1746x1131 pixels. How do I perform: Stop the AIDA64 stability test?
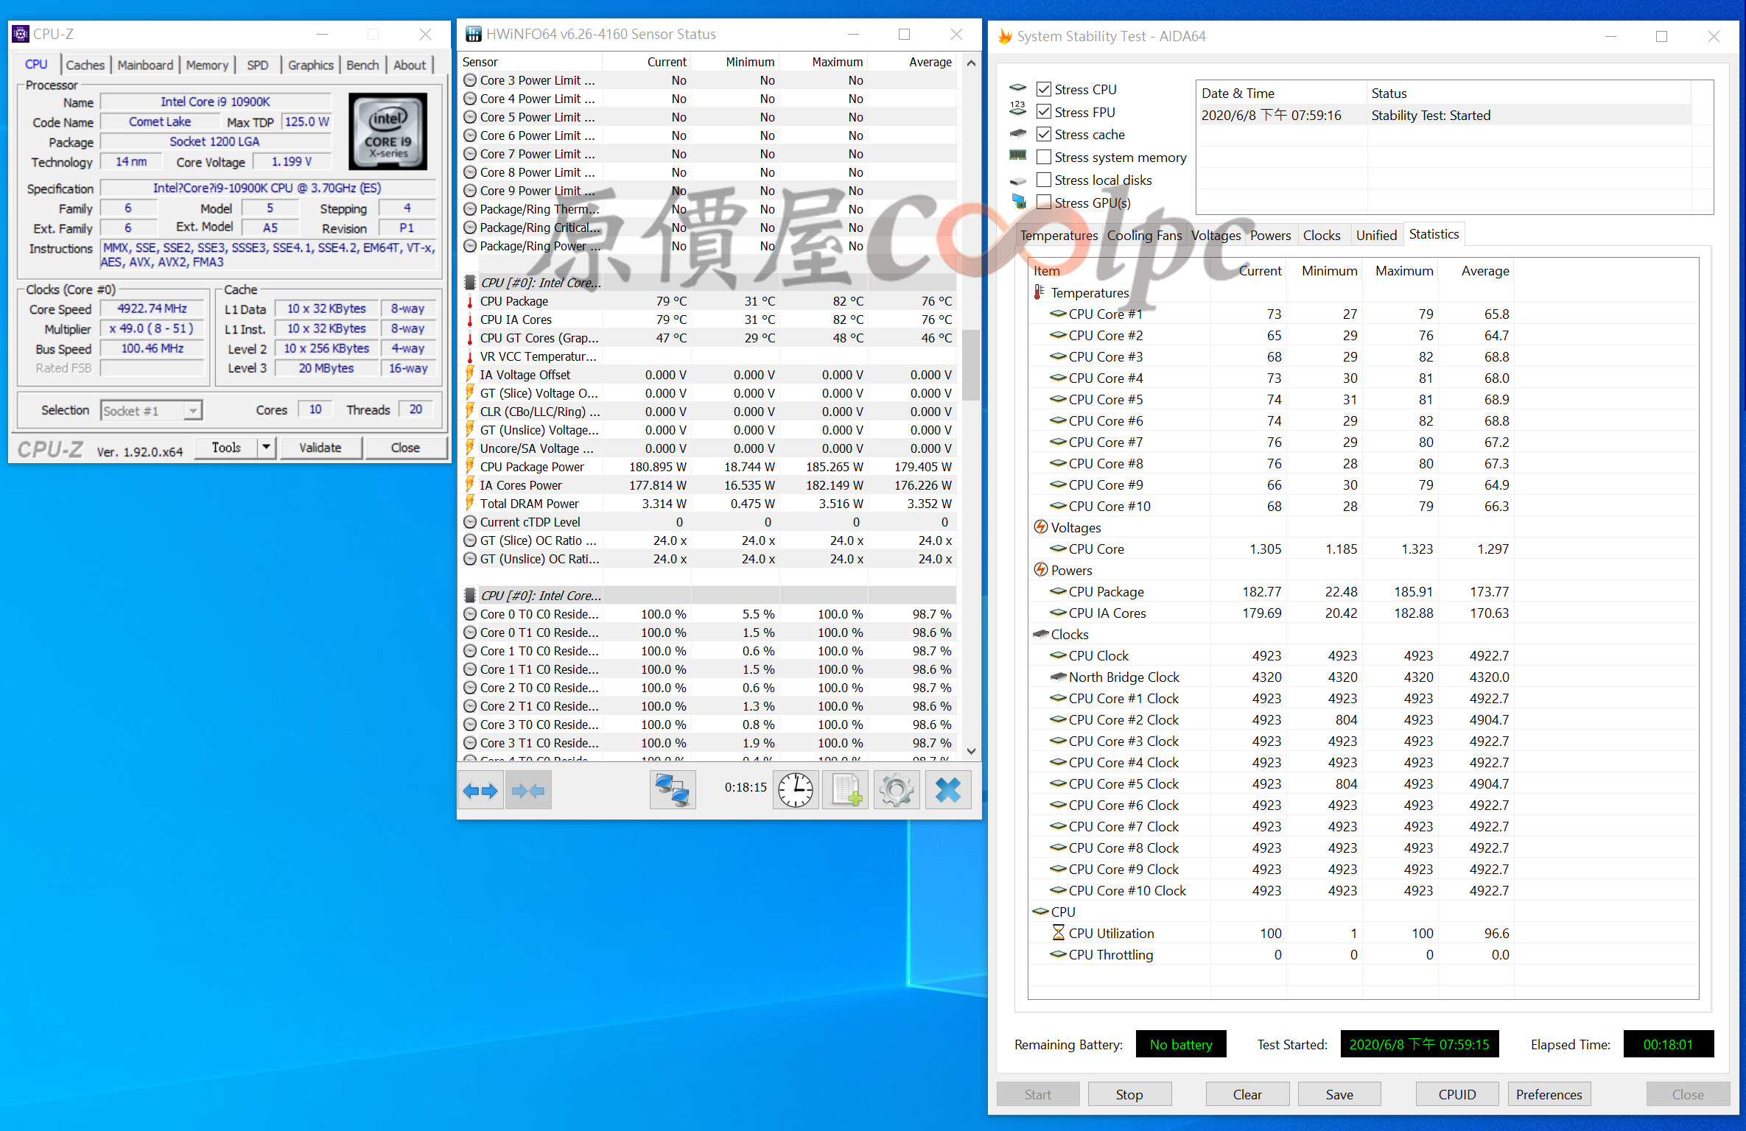[1129, 1094]
